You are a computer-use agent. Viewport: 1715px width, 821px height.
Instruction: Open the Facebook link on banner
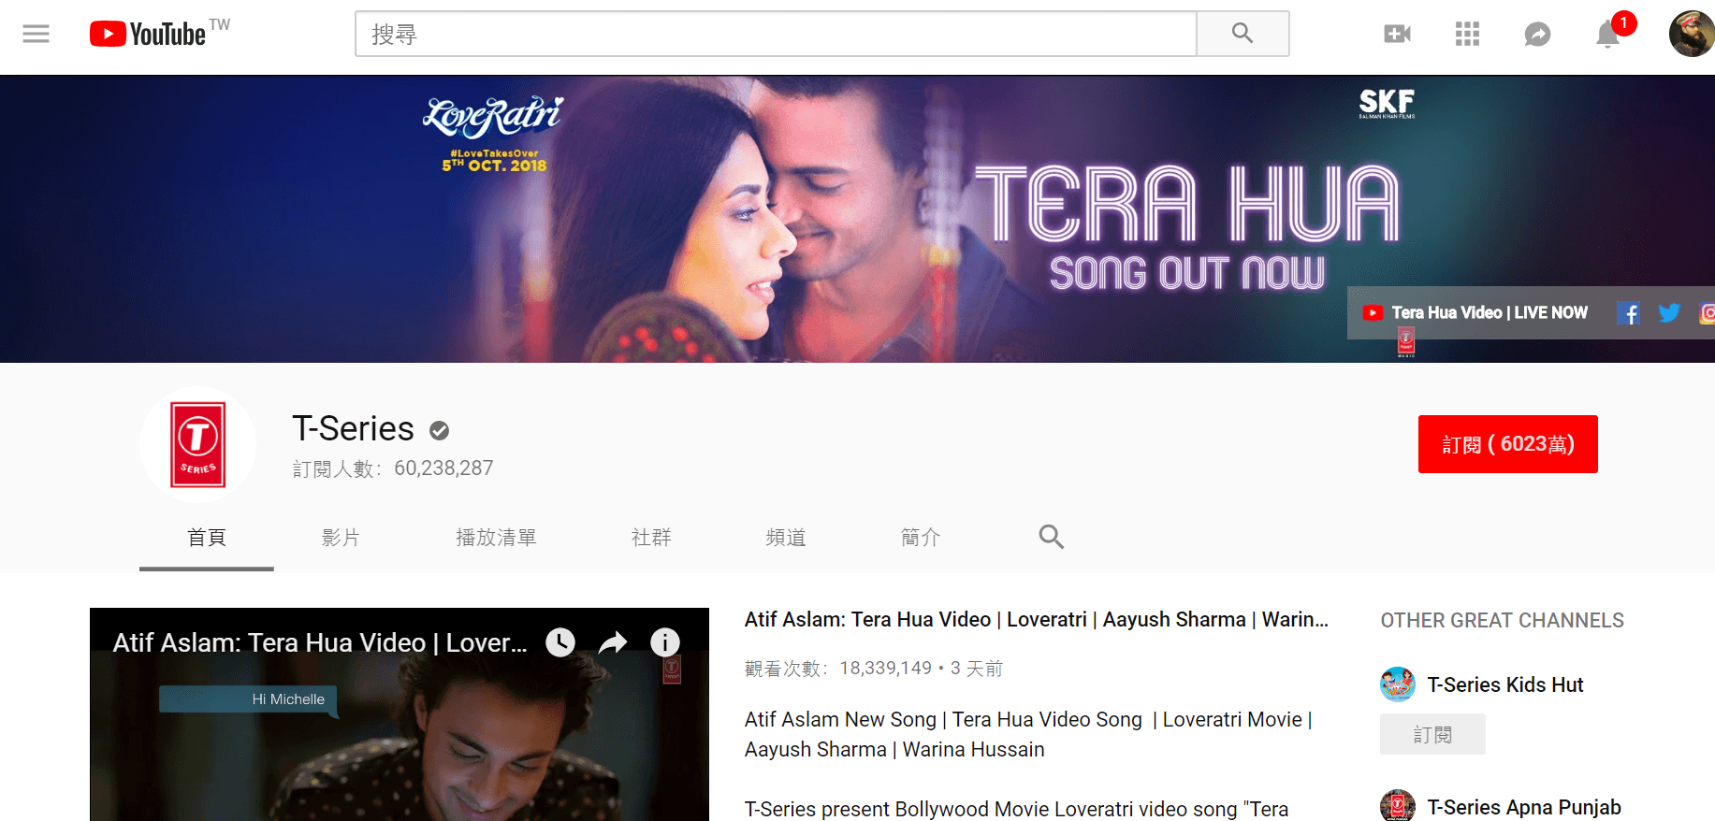pyautogui.click(x=1628, y=313)
